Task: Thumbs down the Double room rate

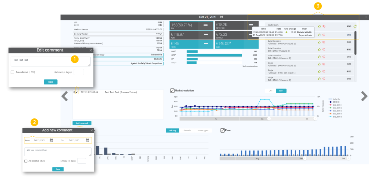Action: (x=324, y=26)
